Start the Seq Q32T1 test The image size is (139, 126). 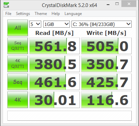tap(18, 46)
